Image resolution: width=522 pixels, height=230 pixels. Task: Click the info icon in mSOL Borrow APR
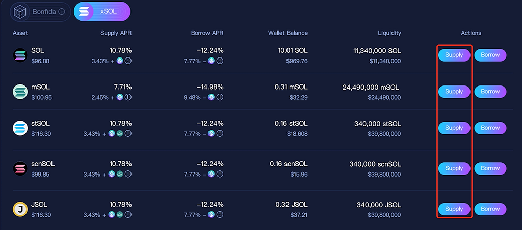[x=220, y=97]
